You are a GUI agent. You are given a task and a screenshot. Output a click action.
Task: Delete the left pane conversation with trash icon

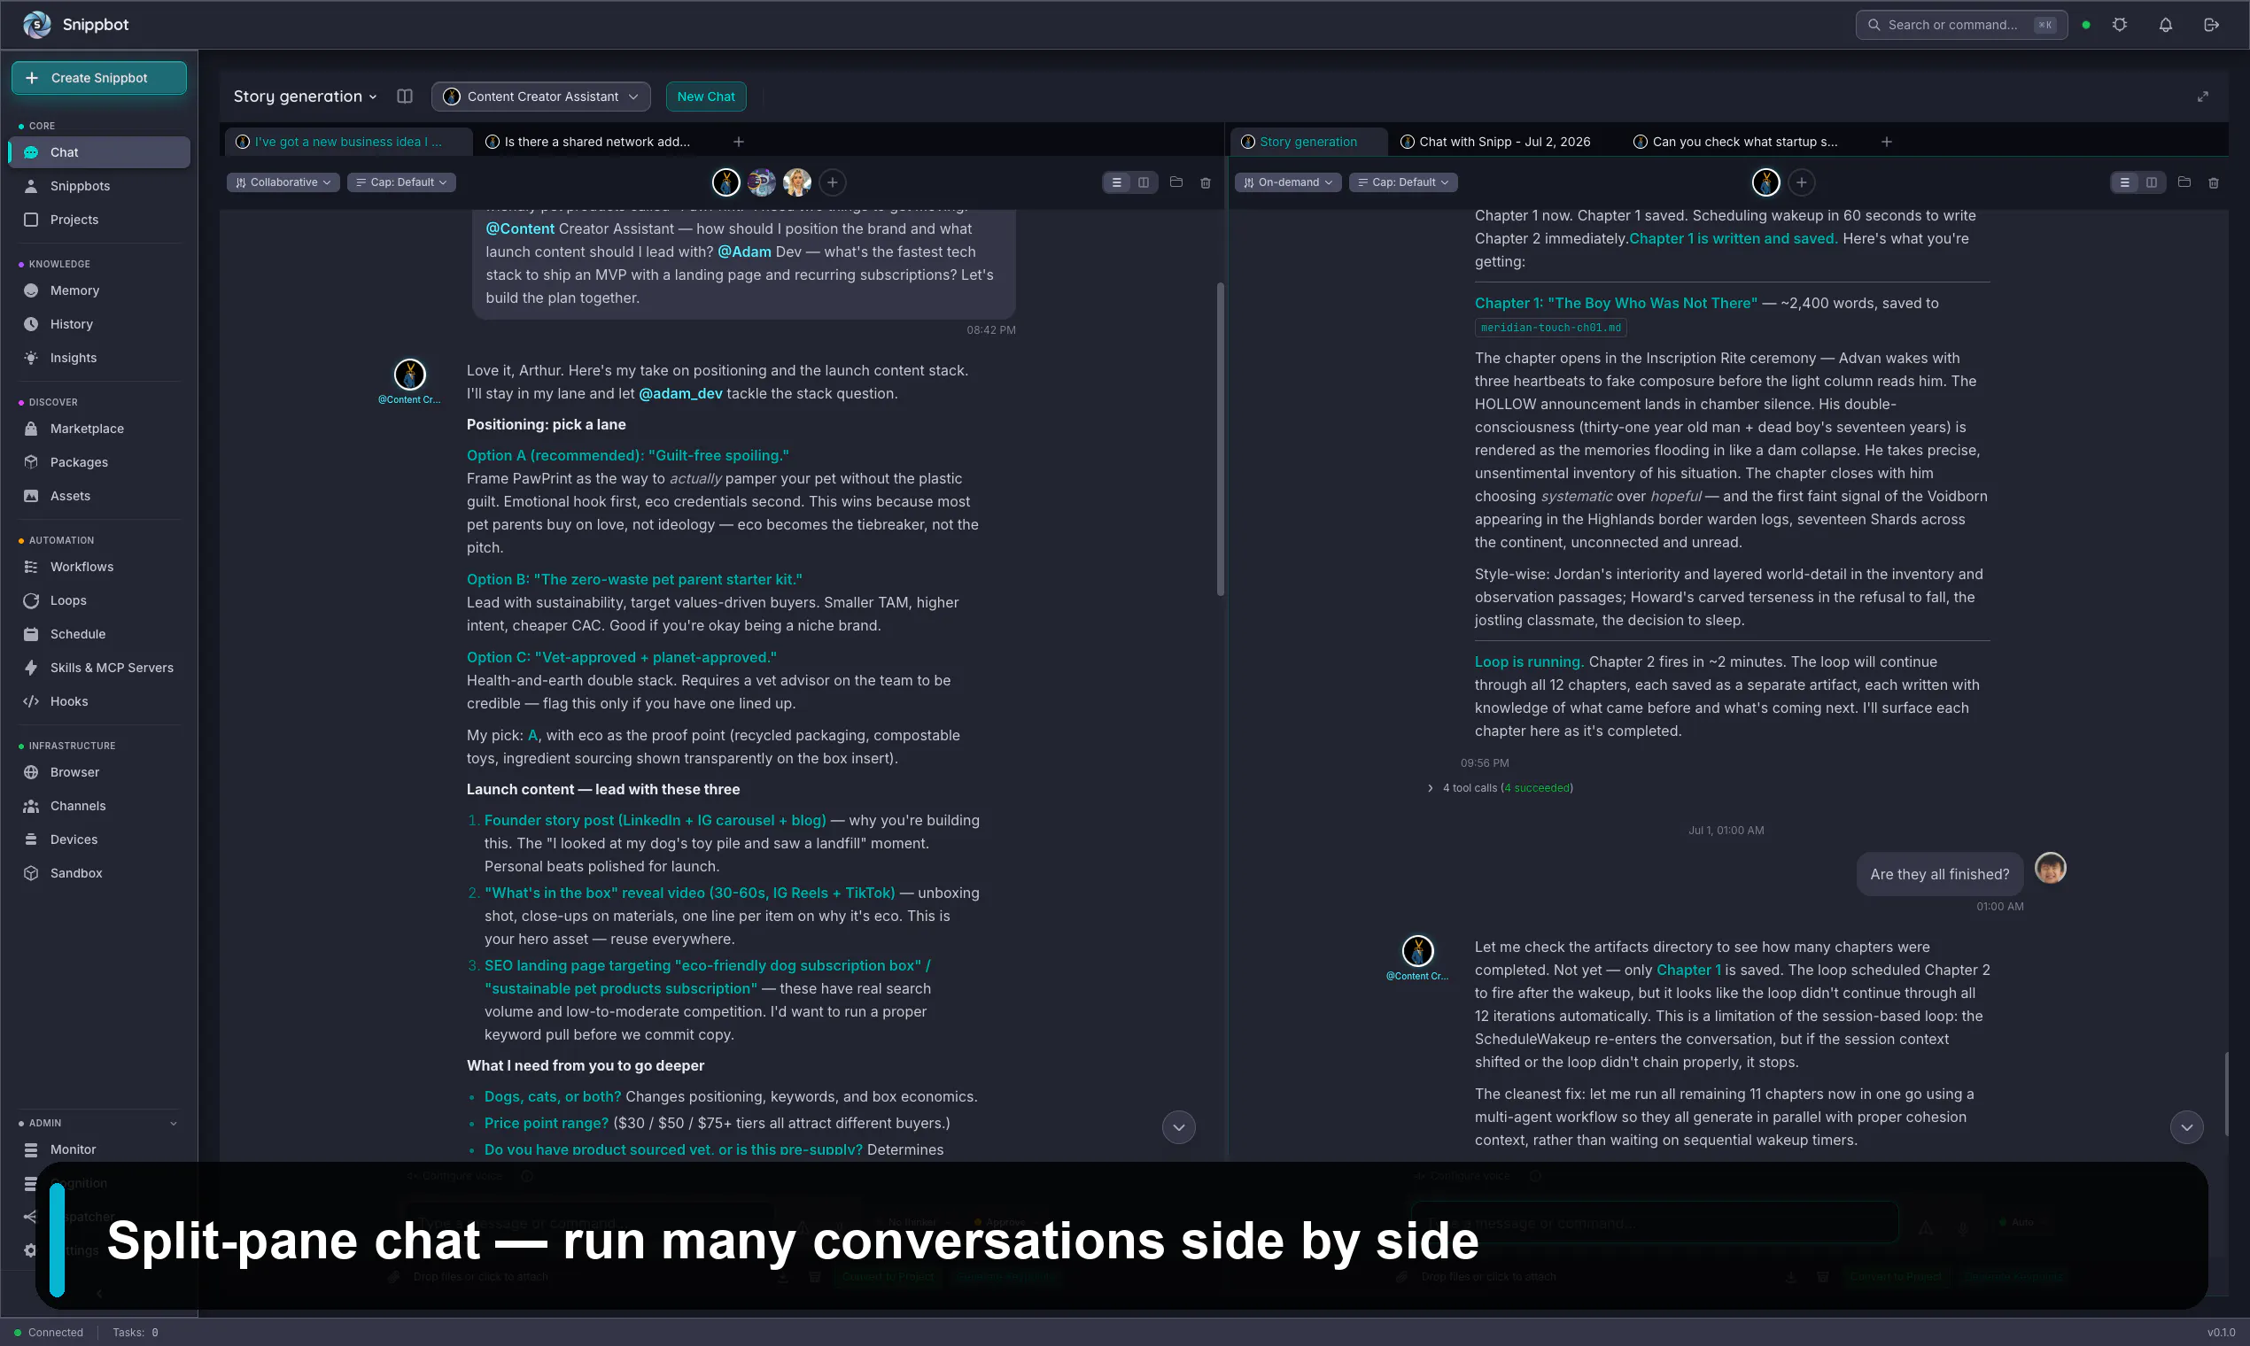pyautogui.click(x=1205, y=182)
